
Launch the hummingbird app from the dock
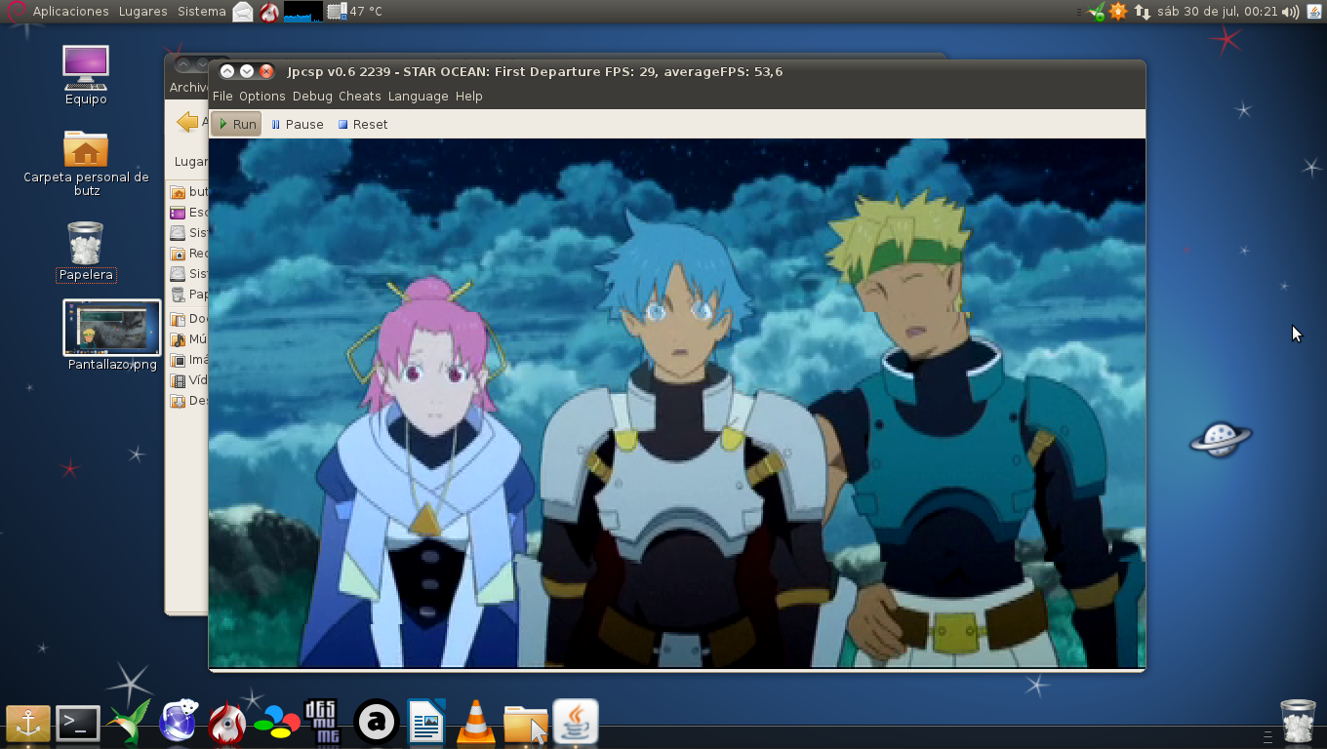point(129,724)
